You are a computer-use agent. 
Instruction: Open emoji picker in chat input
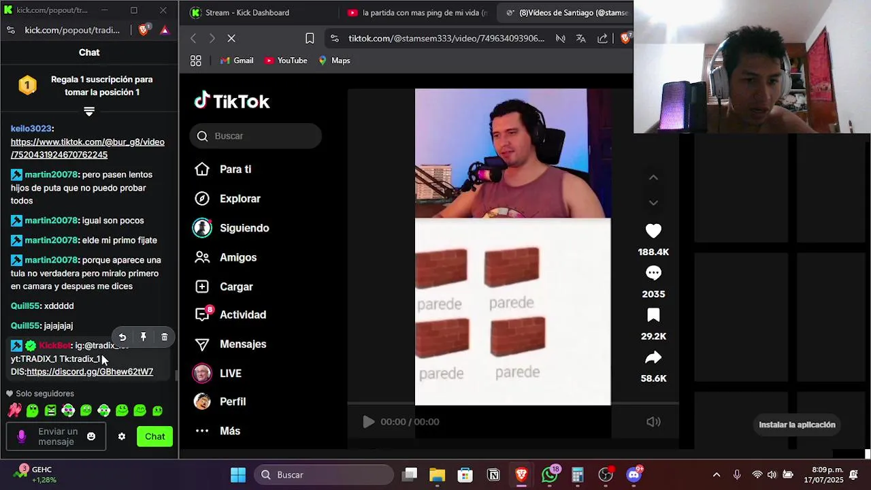[91, 436]
